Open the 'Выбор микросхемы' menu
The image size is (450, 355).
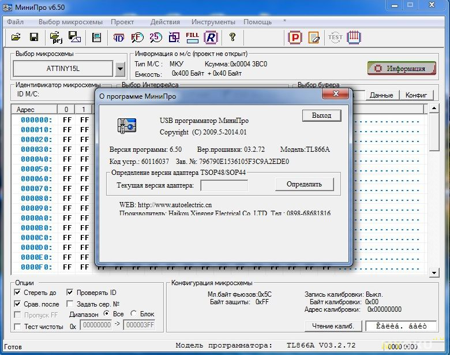coord(70,22)
